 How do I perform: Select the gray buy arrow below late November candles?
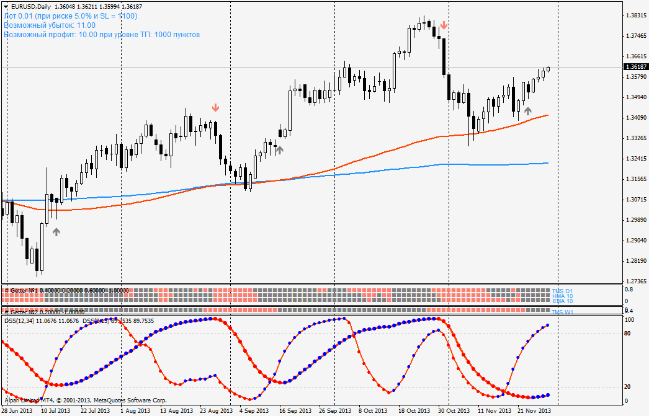point(528,111)
